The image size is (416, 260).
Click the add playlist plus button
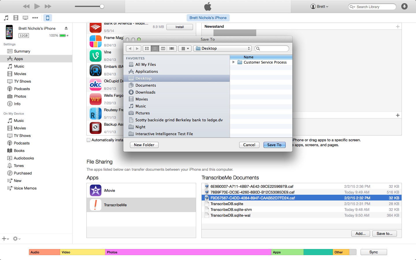click(x=5, y=239)
